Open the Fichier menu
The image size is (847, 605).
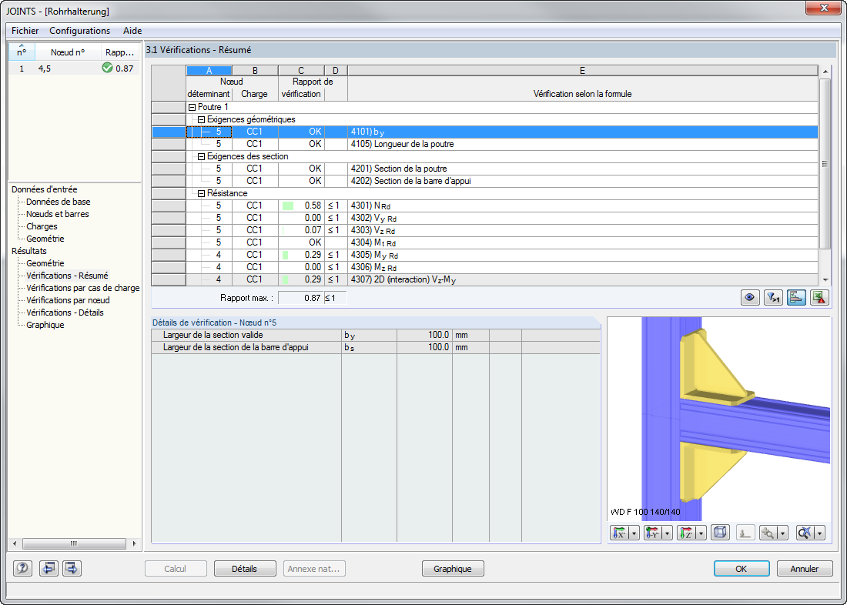click(x=25, y=31)
